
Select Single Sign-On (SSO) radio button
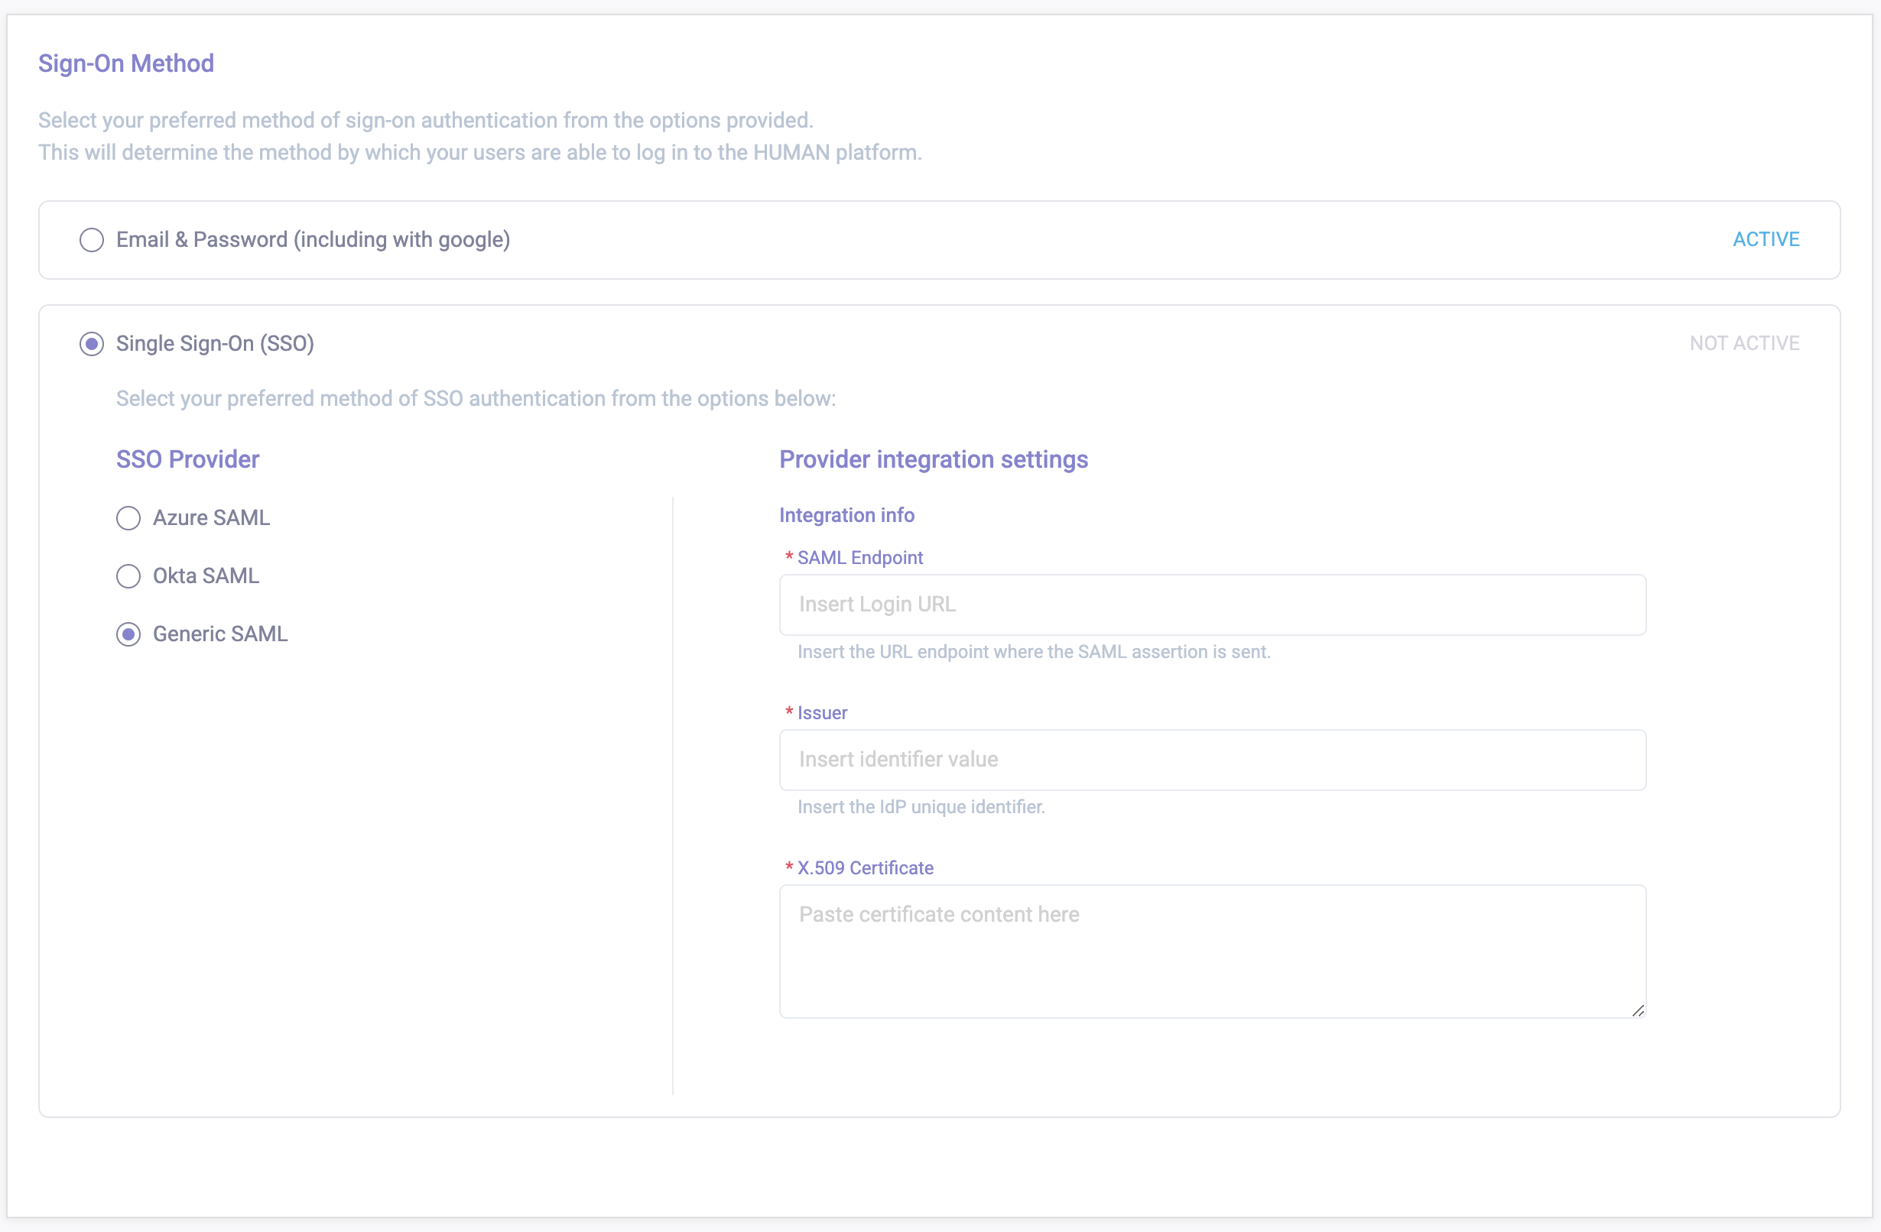point(92,345)
